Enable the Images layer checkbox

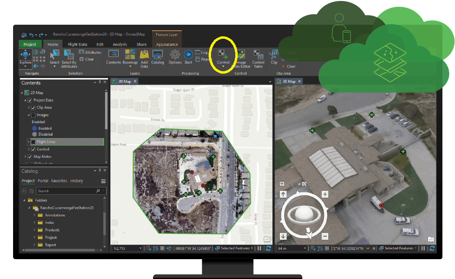pos(33,115)
